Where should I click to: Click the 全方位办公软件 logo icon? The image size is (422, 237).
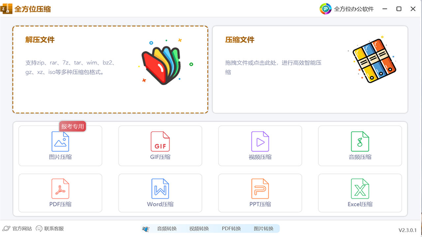point(325,9)
